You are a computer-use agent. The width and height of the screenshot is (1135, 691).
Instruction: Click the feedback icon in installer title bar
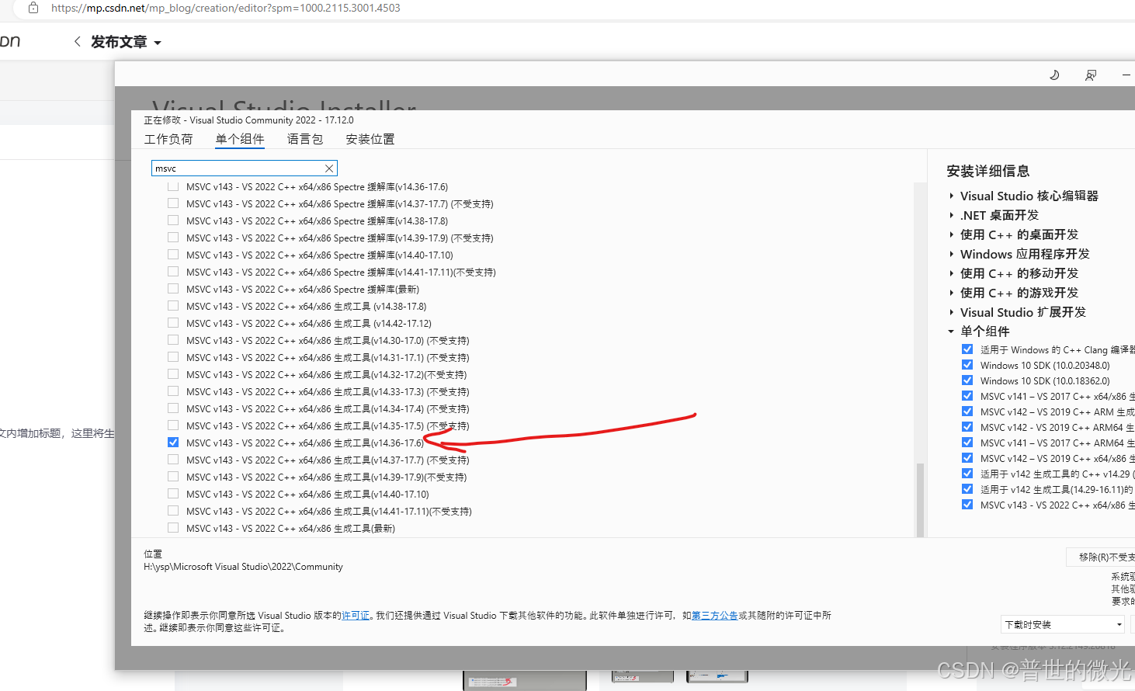point(1091,75)
